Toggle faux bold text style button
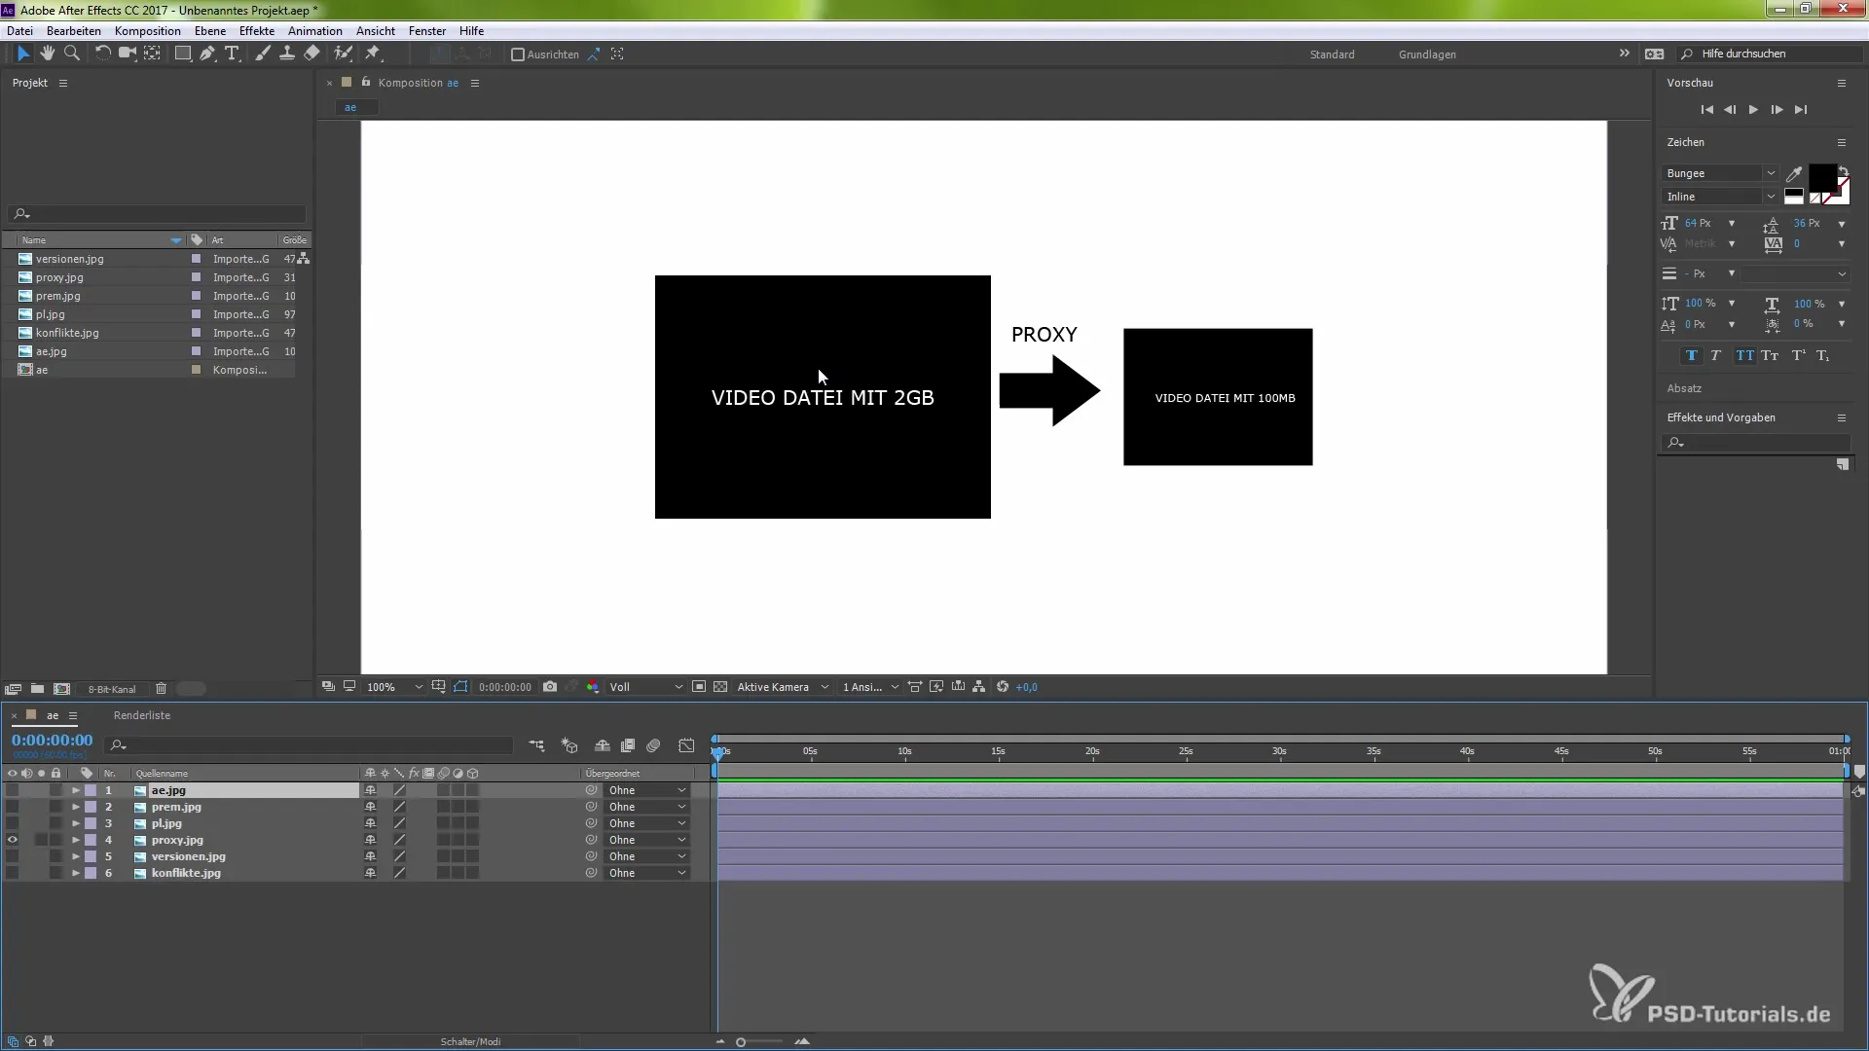Screen dimensions: 1869x1051 [1691, 356]
